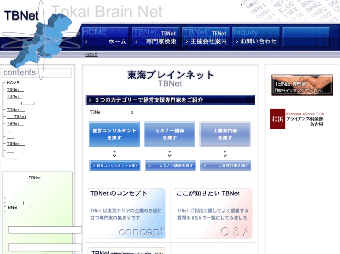Click the down arrows under 経営コンサルタント tile
The image size is (340, 254).
pos(115,153)
